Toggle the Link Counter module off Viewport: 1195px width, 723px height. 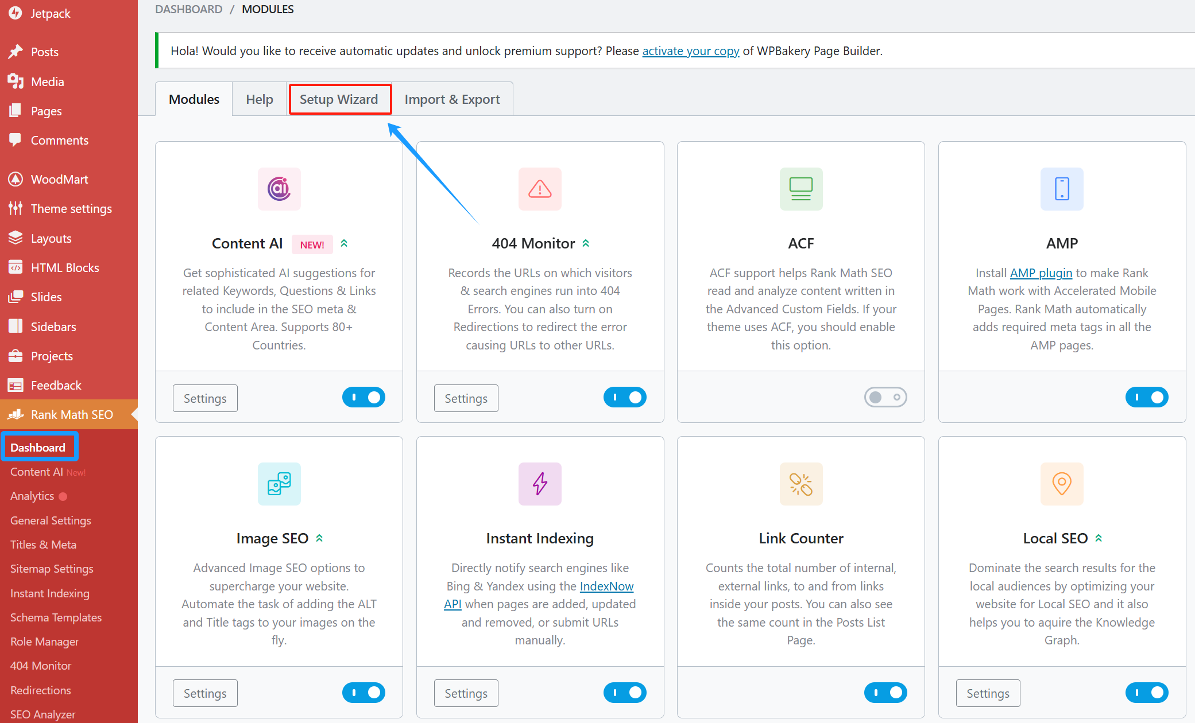pos(885,693)
